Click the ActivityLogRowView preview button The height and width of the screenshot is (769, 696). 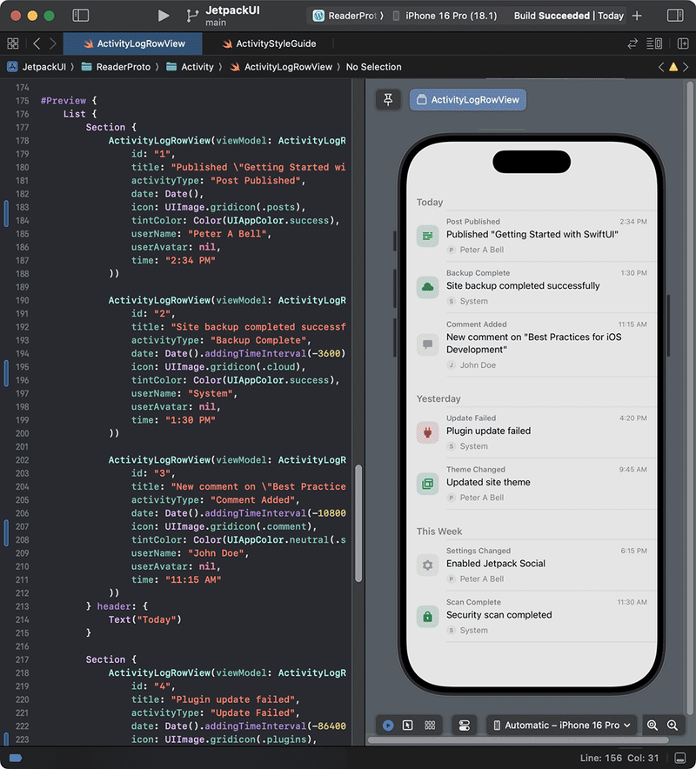click(468, 100)
